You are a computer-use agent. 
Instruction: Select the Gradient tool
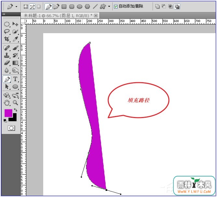[x=15, y=63]
